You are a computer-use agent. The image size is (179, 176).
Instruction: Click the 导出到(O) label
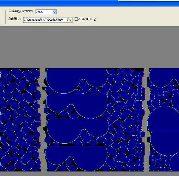(x=15, y=19)
